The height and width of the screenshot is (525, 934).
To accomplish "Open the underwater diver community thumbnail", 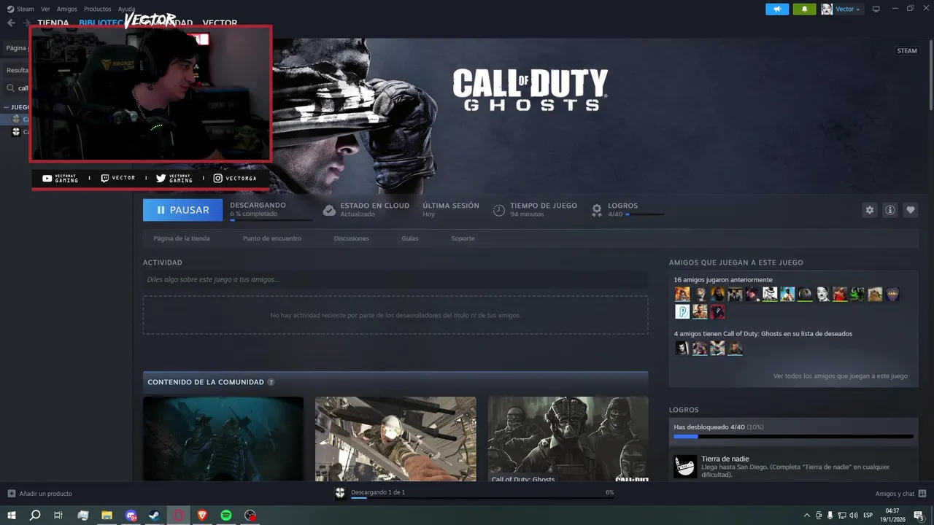I will coord(223,439).
